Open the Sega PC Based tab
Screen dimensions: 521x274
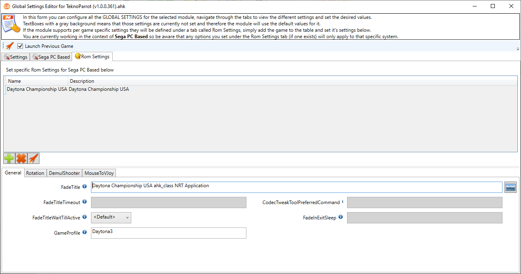pyautogui.click(x=51, y=57)
